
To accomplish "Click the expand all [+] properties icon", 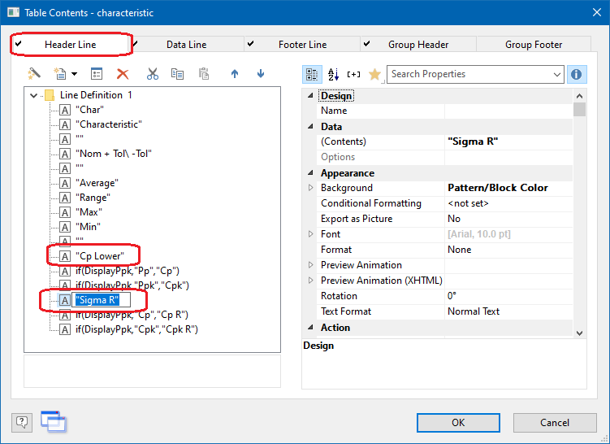I will (x=353, y=74).
